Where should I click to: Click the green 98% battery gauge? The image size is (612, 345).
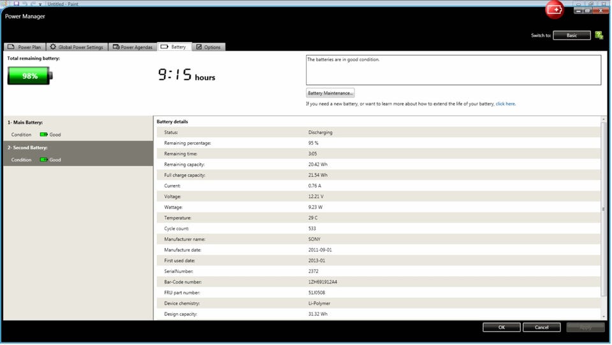tap(30, 76)
